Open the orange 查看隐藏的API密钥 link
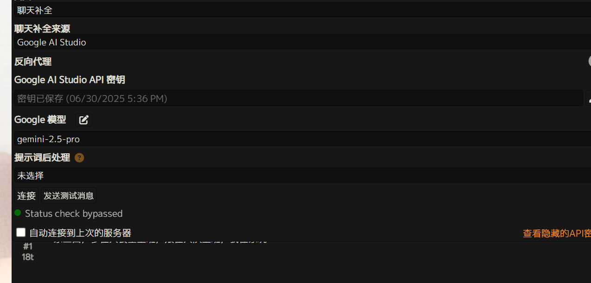This screenshot has width=591, height=283. click(x=557, y=233)
